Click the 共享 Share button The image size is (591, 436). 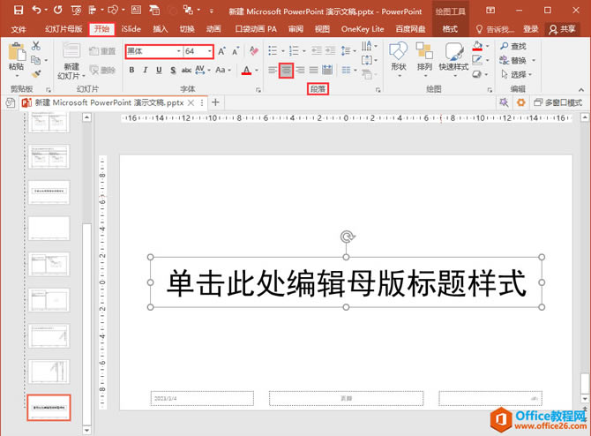pyautogui.click(x=563, y=29)
